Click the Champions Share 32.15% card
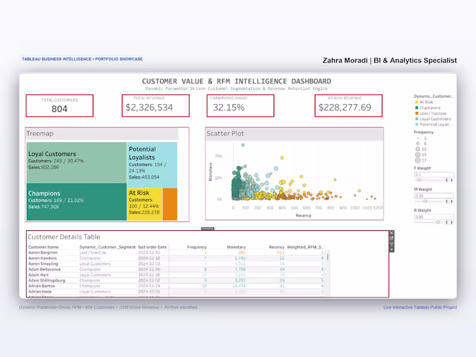The width and height of the screenshot is (476, 357). (x=240, y=106)
